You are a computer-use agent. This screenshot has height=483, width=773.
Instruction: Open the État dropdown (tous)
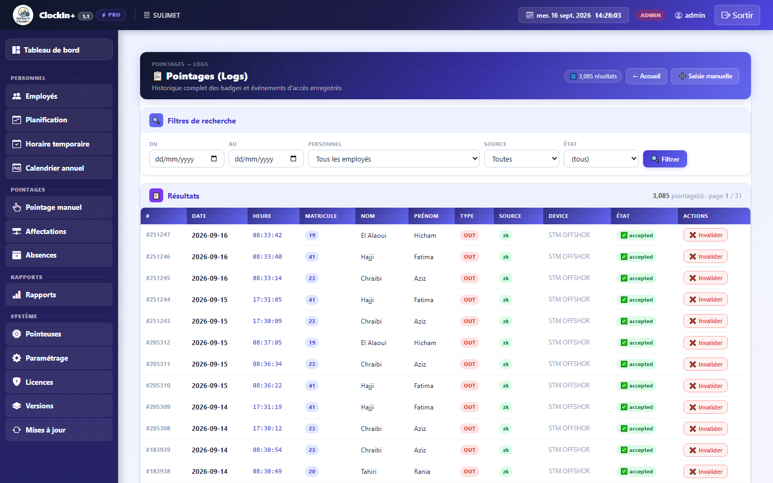click(601, 159)
